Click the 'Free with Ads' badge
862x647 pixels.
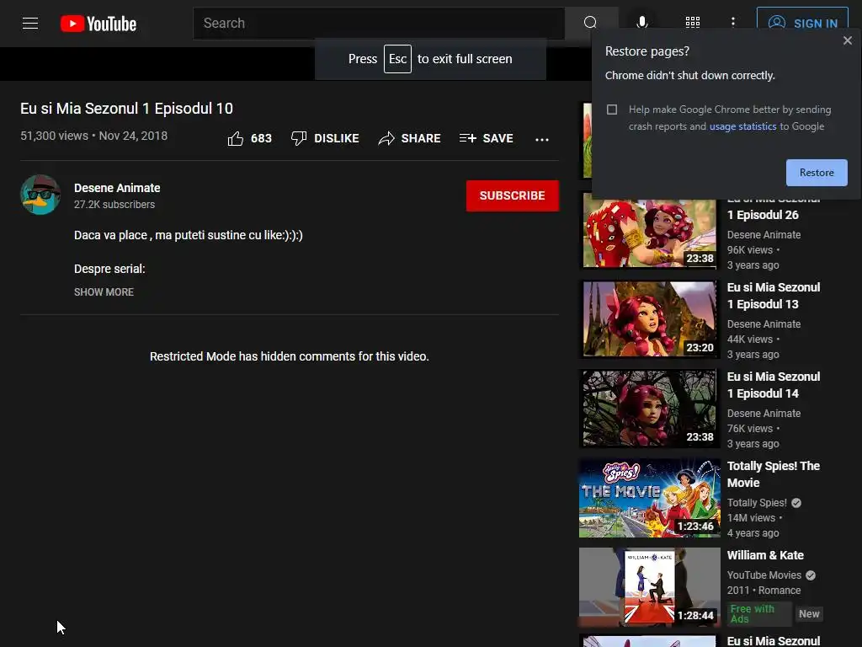[760, 614]
